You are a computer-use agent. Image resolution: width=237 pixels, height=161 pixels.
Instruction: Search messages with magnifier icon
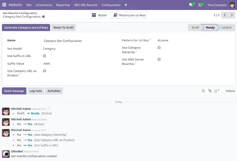(x=203, y=91)
